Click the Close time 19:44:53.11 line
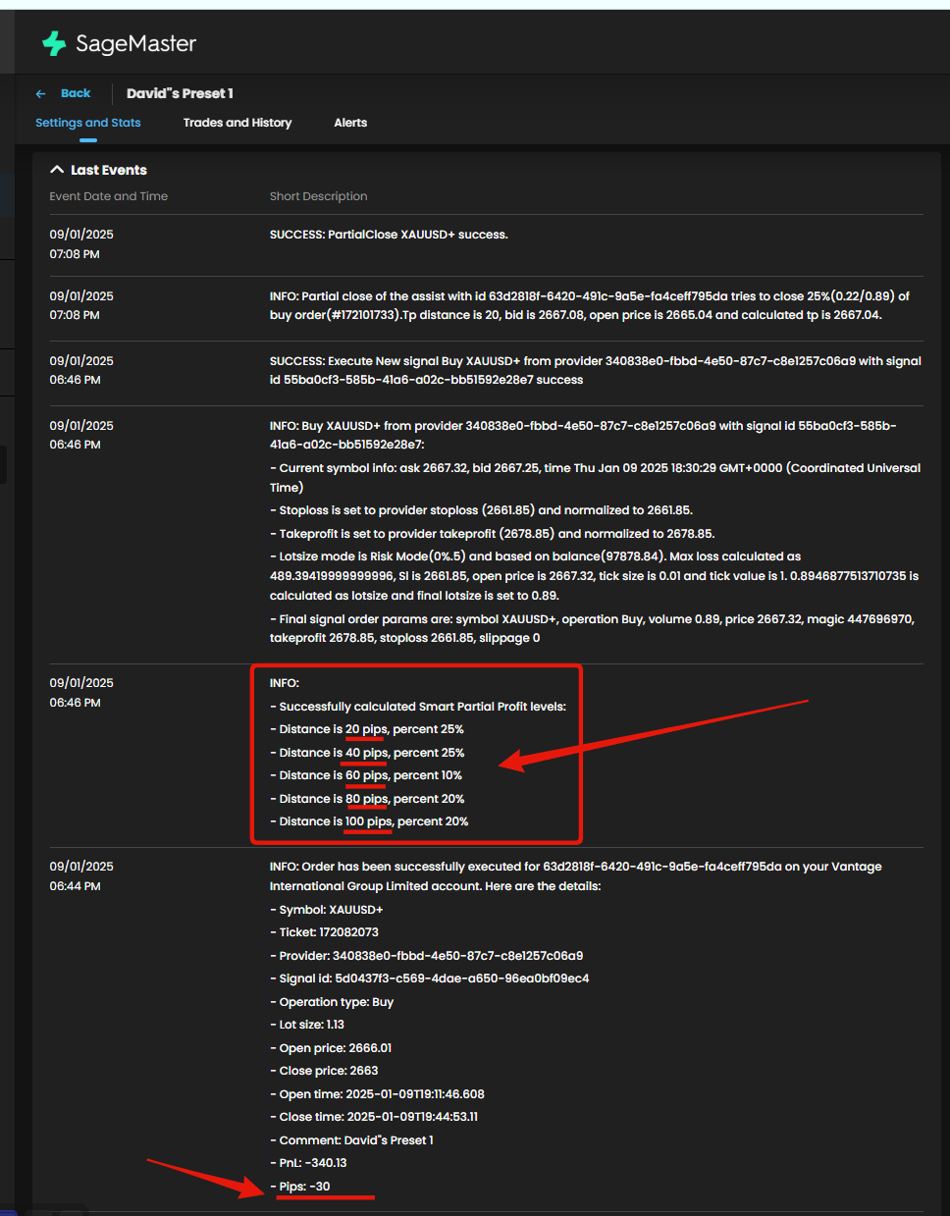Screen dimensions: 950x1216 click(x=374, y=1117)
